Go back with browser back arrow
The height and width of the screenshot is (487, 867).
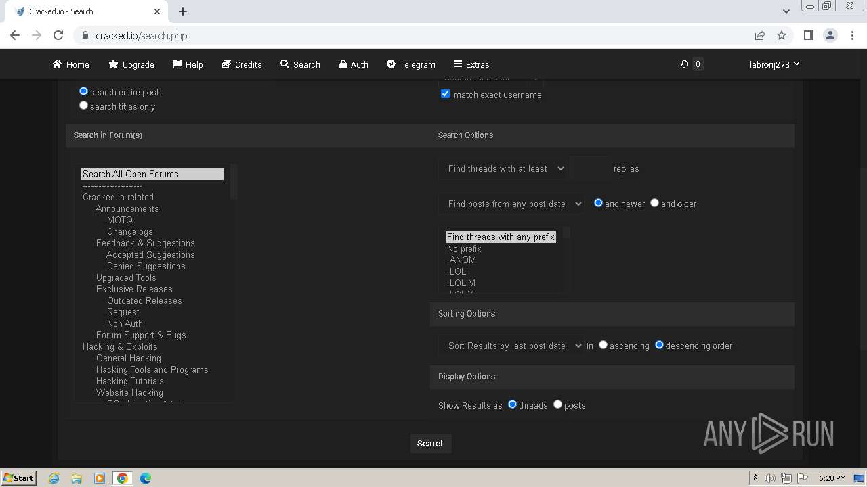pos(15,35)
